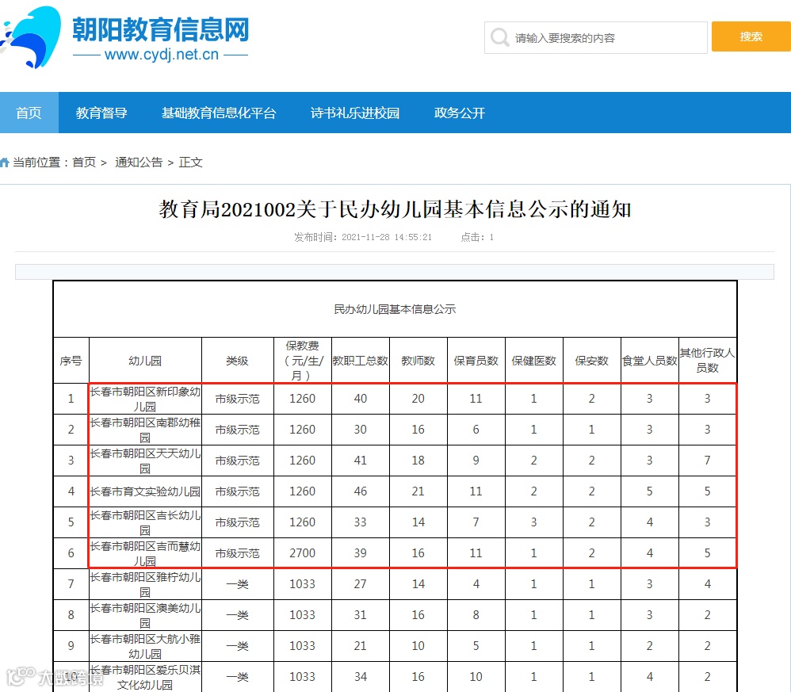Click the 保教费(元/生/月) column header
Screen dimensions: 791x692
[302, 361]
